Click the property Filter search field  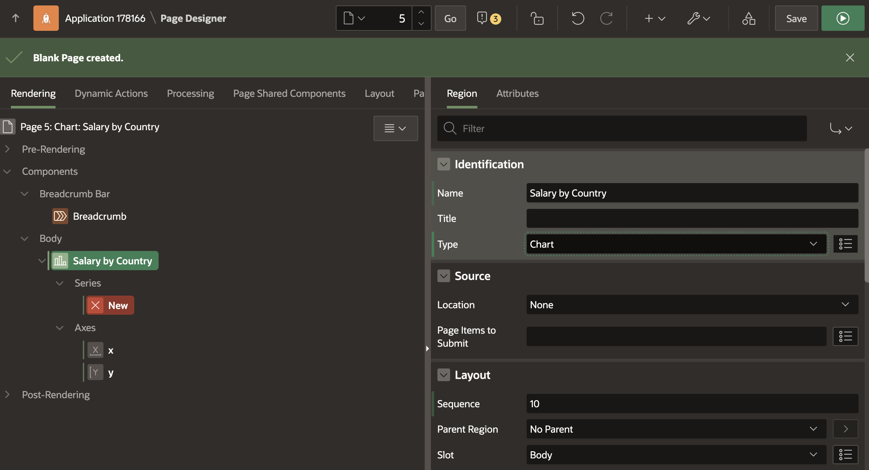click(621, 128)
